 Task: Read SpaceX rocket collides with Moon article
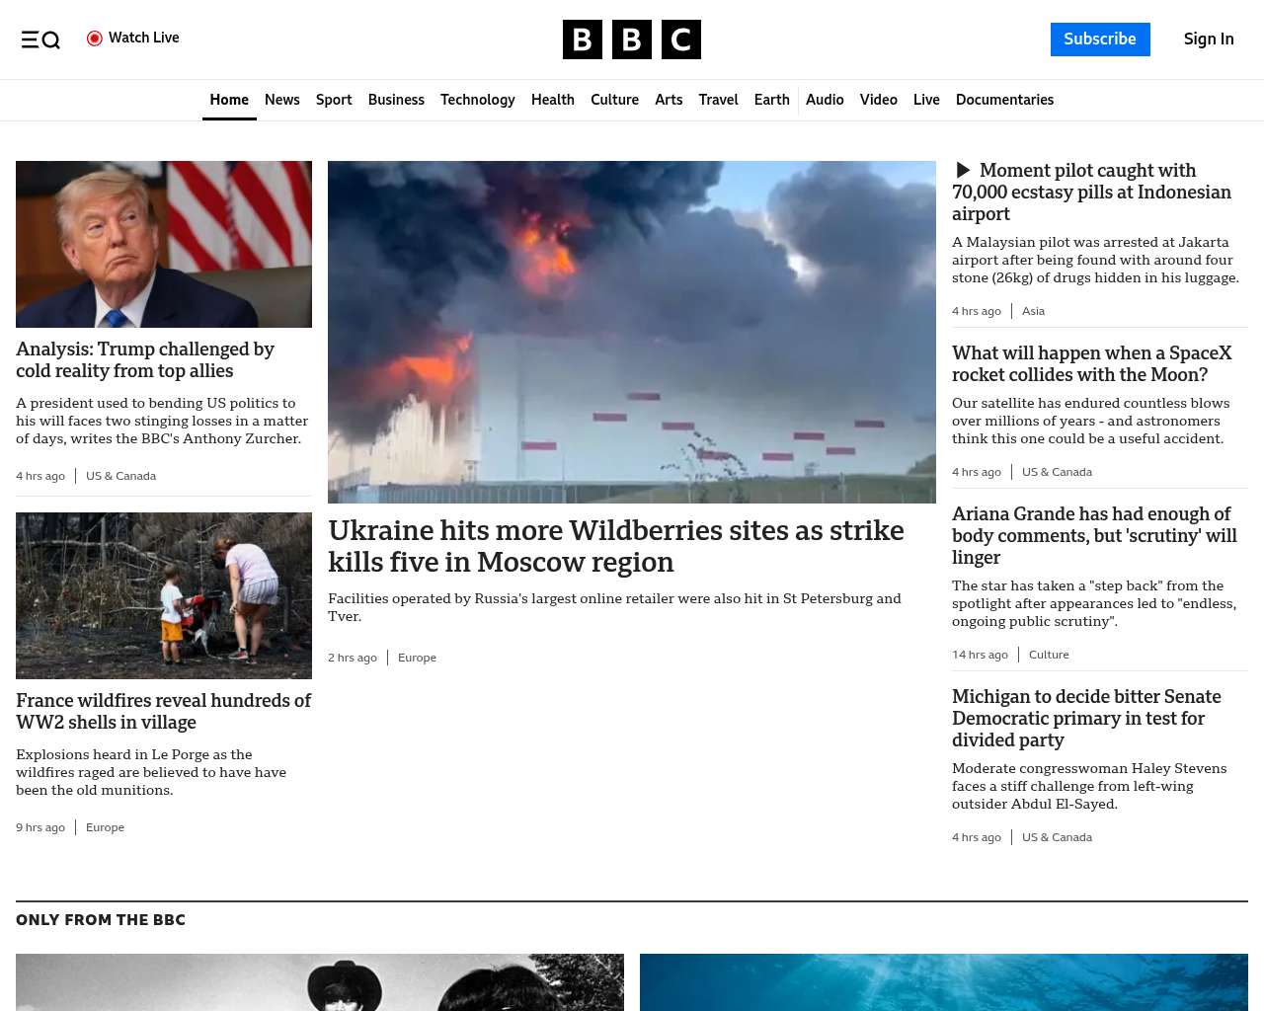coord(1092,363)
